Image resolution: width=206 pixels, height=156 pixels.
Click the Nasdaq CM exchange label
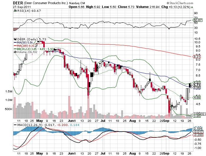click(x=77, y=3)
